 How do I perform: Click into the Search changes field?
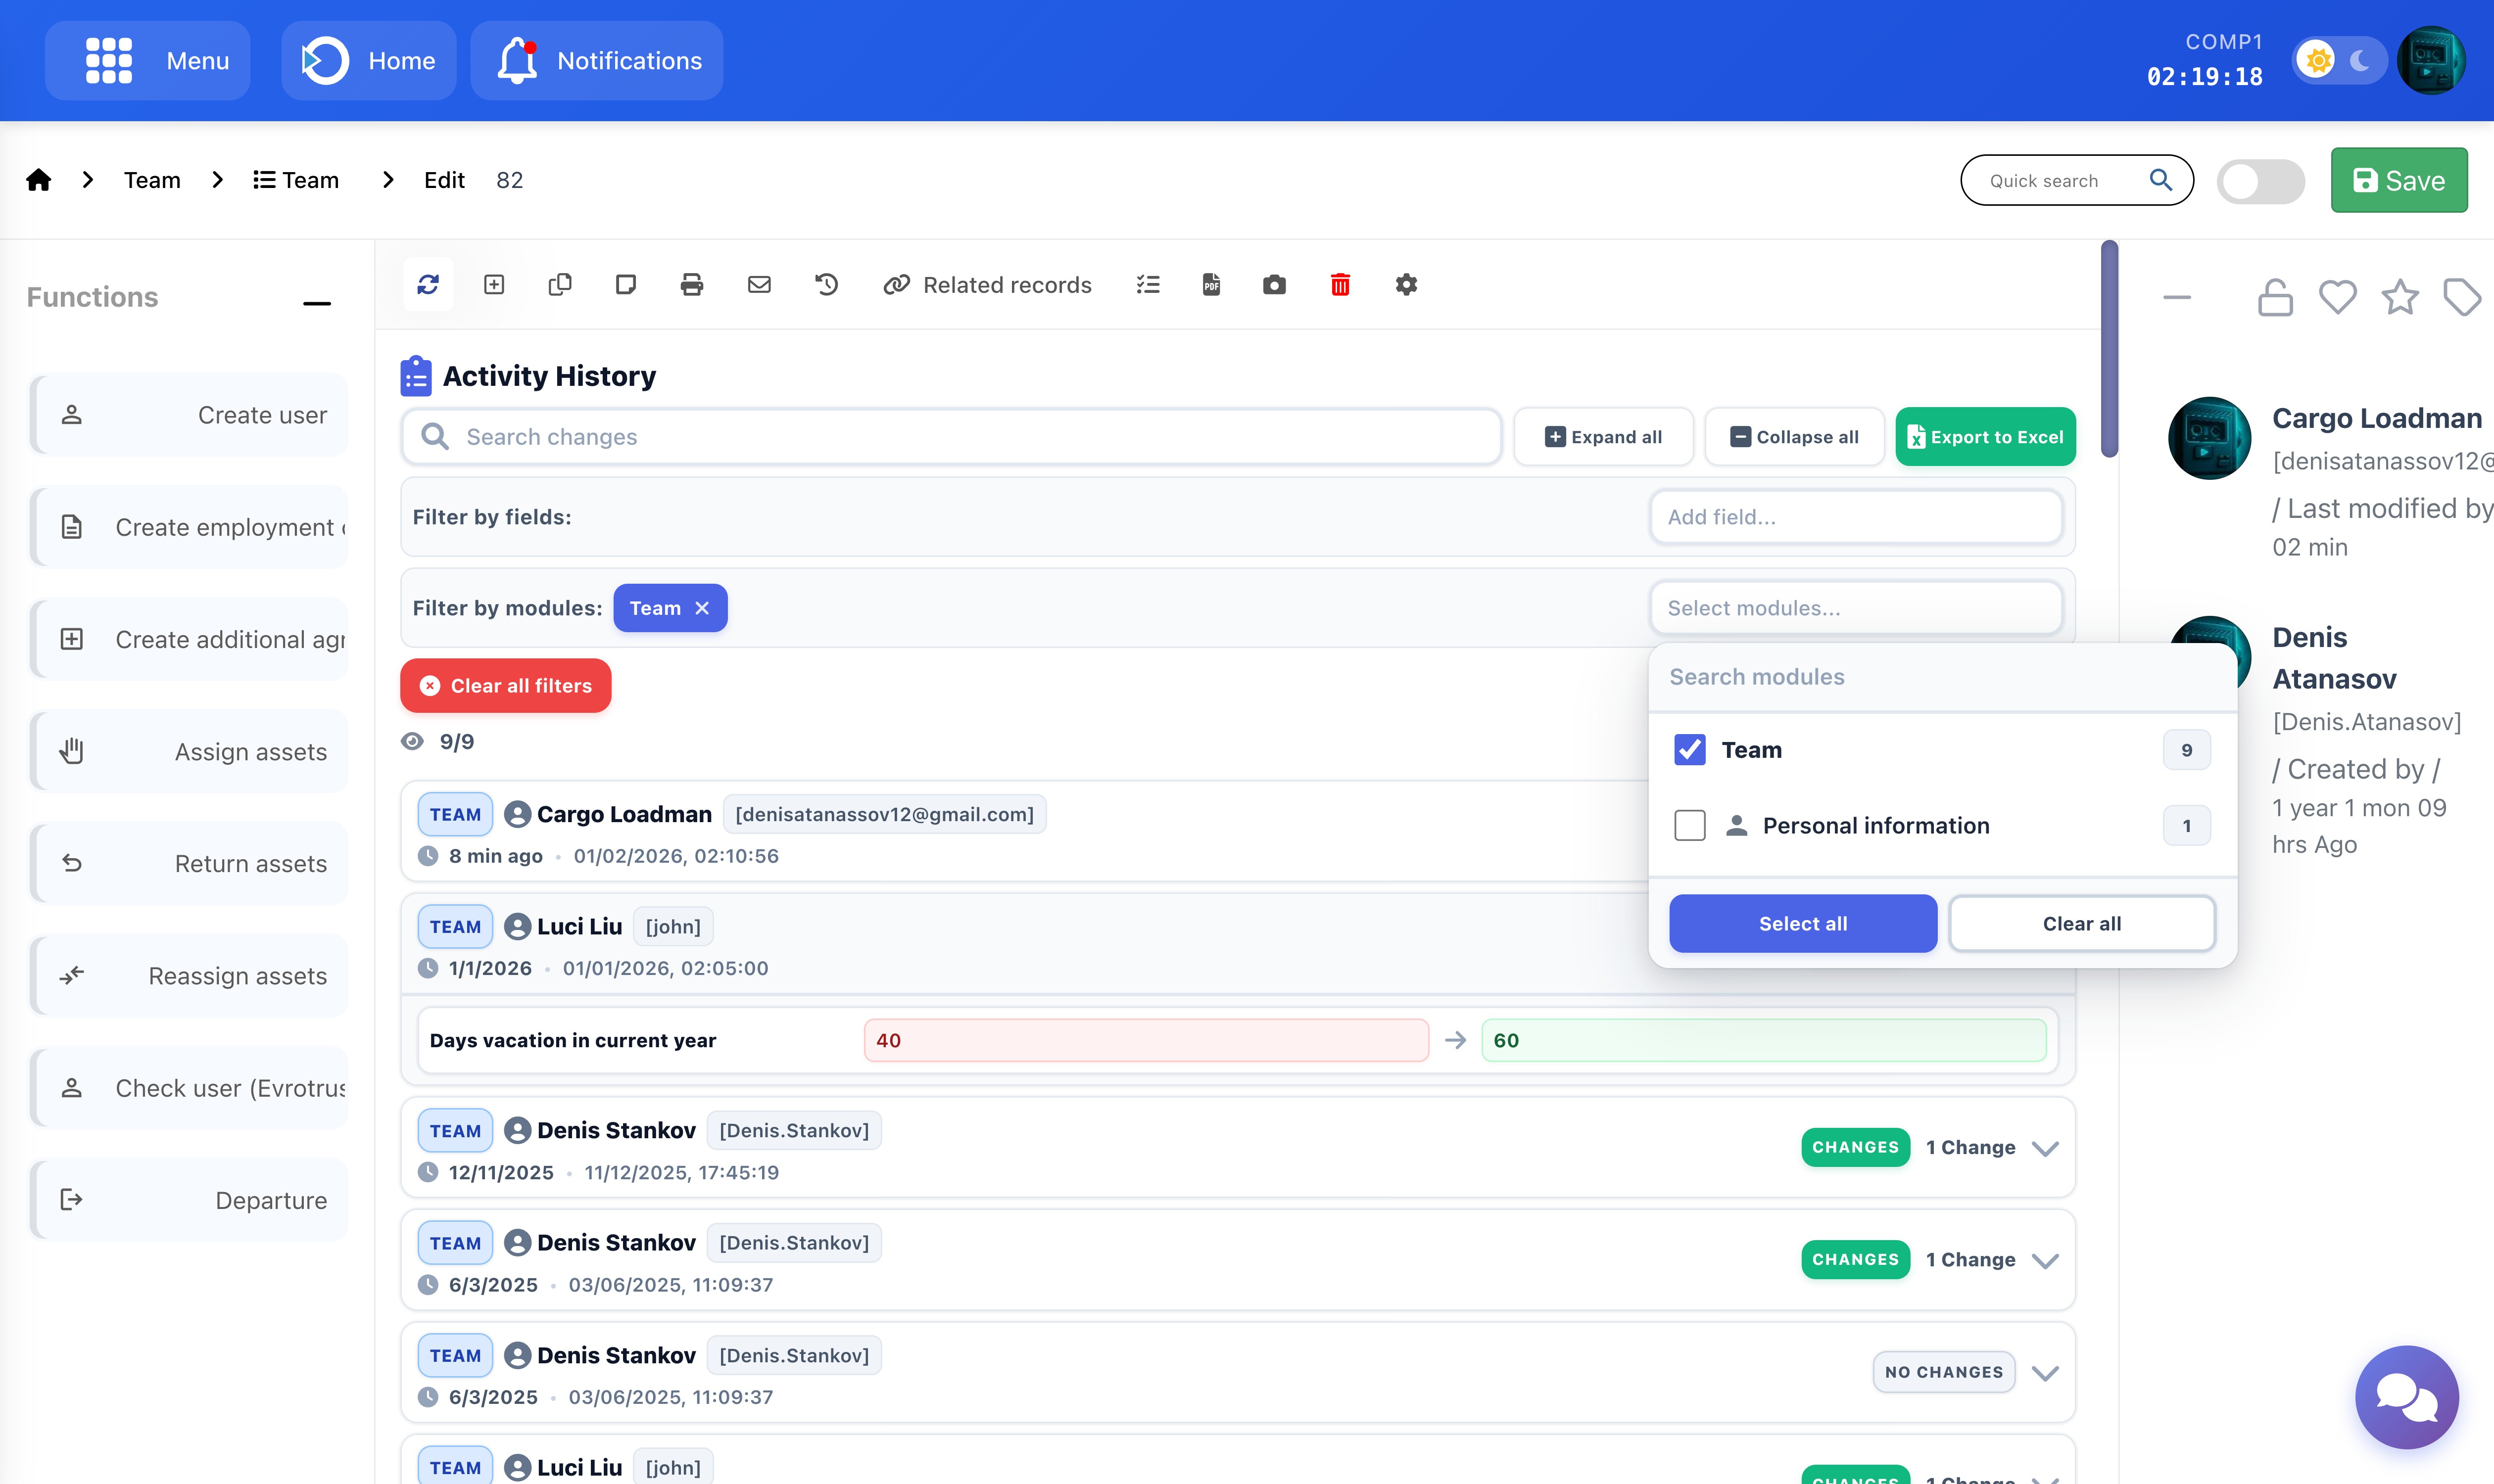(x=951, y=437)
